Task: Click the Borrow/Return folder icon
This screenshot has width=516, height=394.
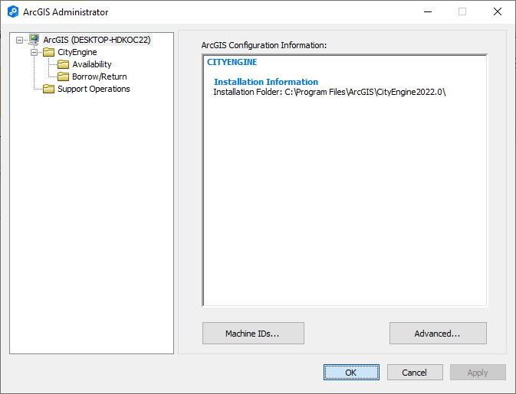Action: tap(63, 77)
